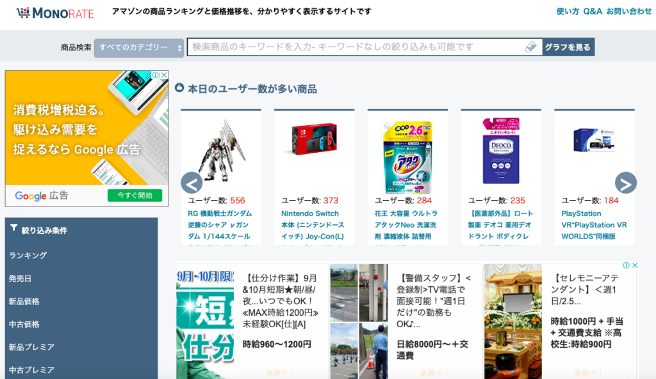Screen dimensions: 656x379
Task: Click the 今すぐ開始 button in Google ad
Action: (135, 196)
